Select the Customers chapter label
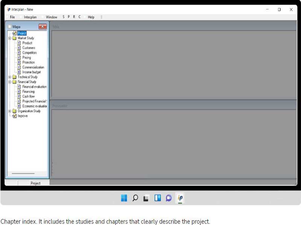301x225 pixels. [29, 48]
